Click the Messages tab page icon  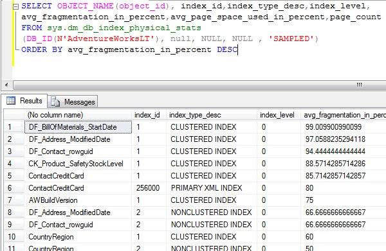click(55, 101)
